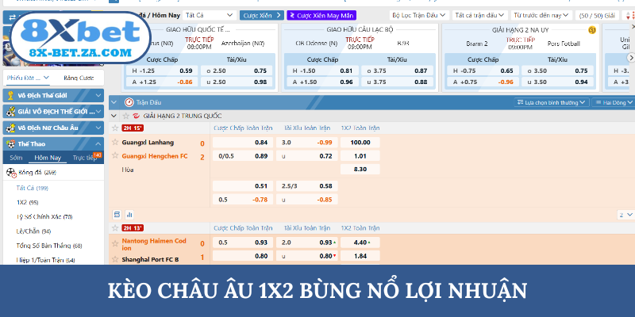
Task: Open Lựa chọn bình thường dropdown
Action: (x=552, y=102)
